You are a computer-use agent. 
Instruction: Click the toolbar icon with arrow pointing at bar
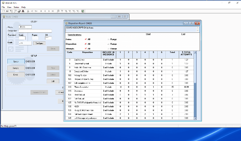click(x=32, y=11)
